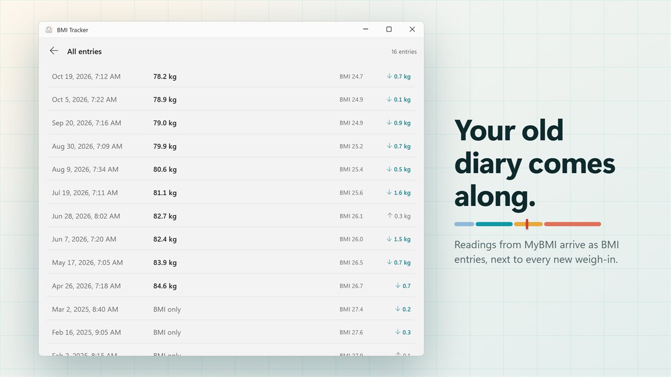Open the Mar 2, 2025, 8:40 AM entry
The image size is (671, 377).
click(x=231, y=309)
